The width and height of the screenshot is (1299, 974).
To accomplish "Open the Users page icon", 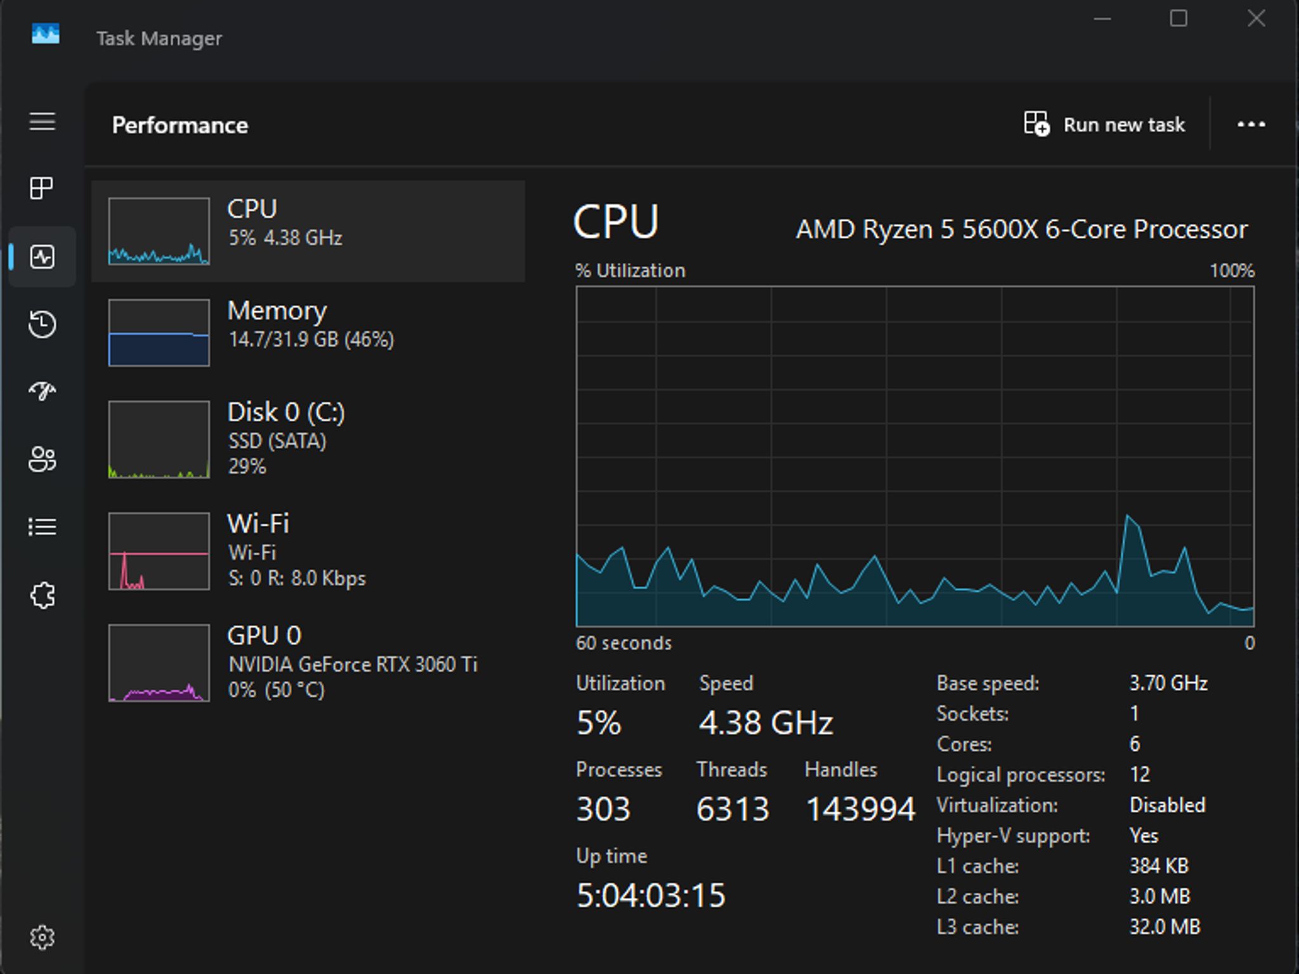I will tap(42, 459).
